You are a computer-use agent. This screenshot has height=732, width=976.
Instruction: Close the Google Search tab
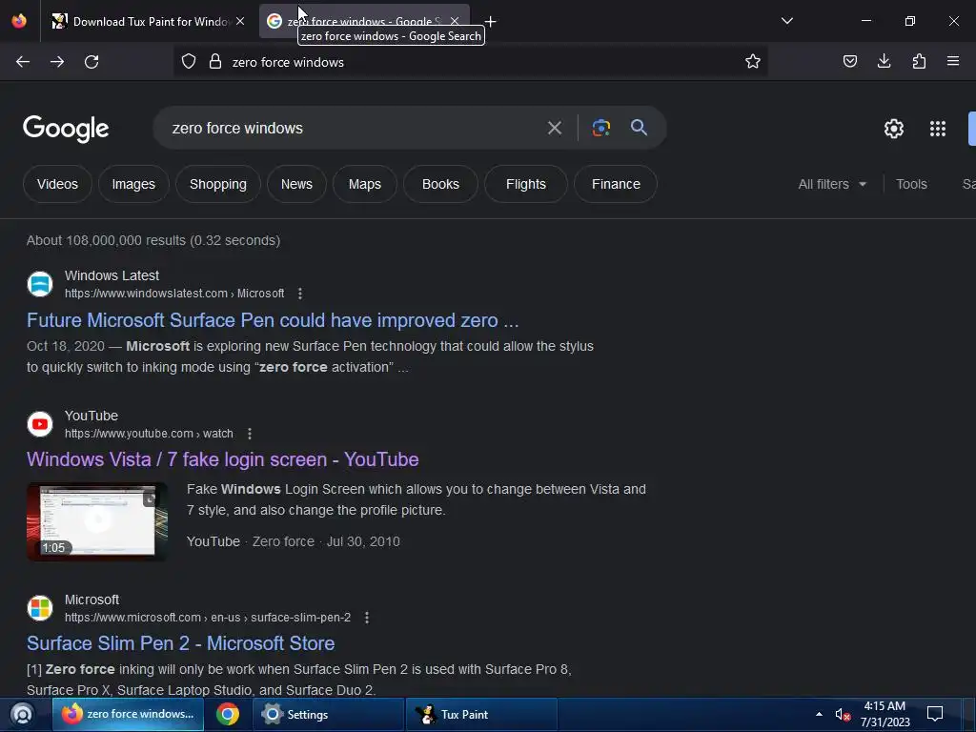click(x=455, y=21)
